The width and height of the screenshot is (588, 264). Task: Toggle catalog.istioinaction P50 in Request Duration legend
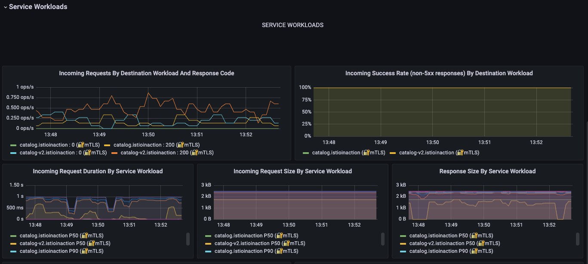pos(62,236)
